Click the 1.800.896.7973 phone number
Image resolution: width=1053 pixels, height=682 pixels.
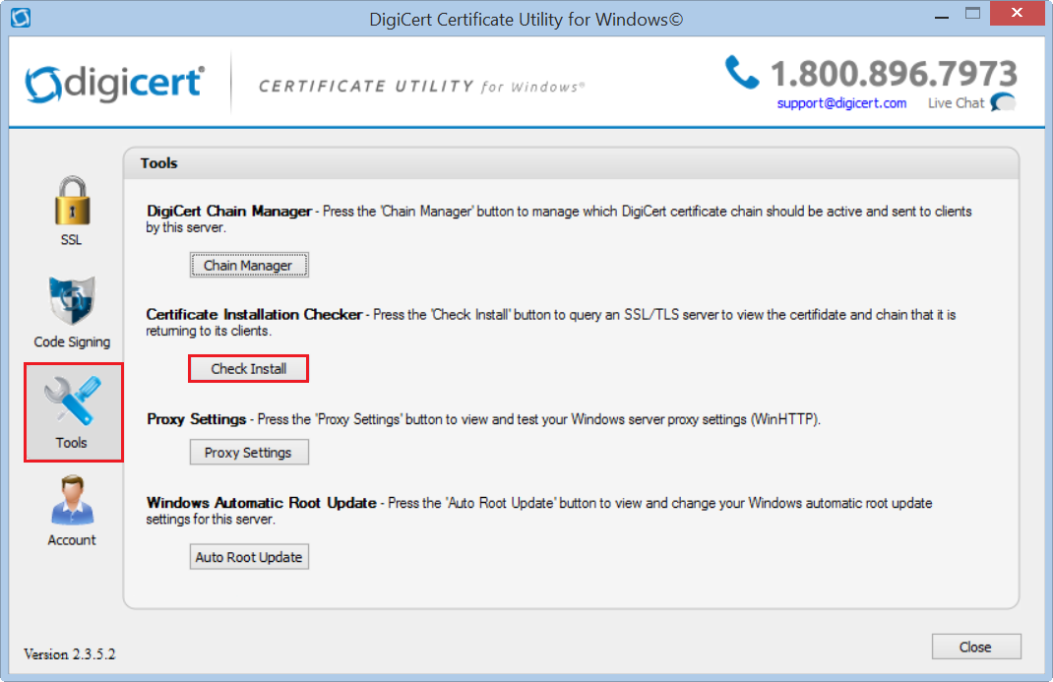(x=894, y=73)
